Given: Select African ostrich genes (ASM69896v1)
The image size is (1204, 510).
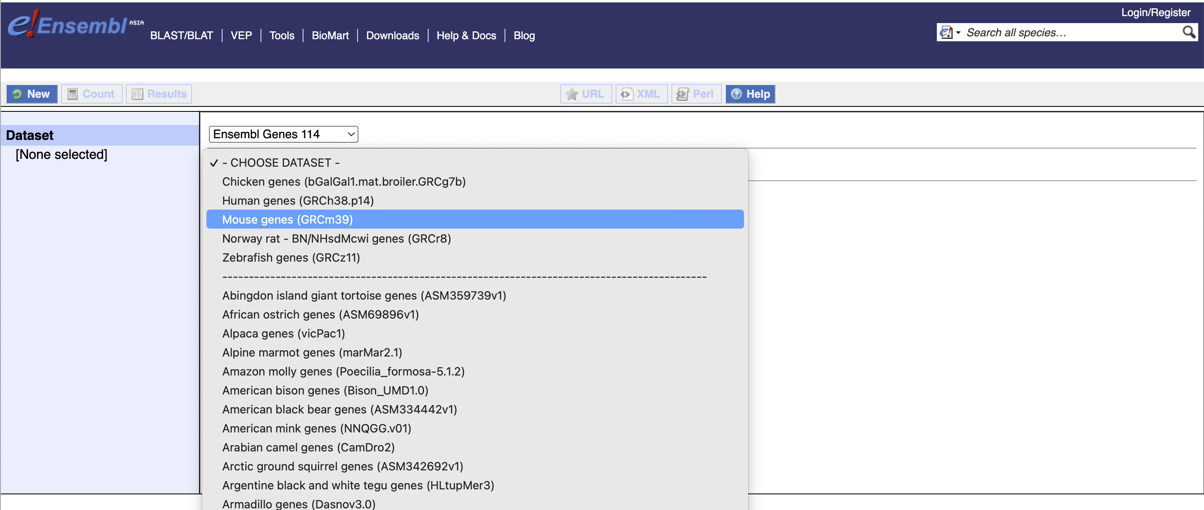Looking at the screenshot, I should pyautogui.click(x=475, y=314).
